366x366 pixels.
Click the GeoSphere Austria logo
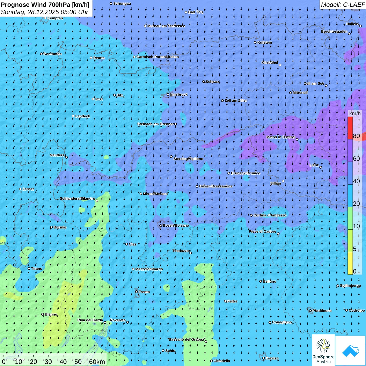coord(323,350)
